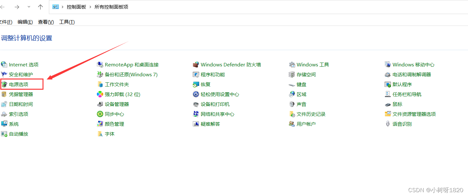Click the 键盘 keyboard icon
The height and width of the screenshot is (196, 468).
[292, 85]
